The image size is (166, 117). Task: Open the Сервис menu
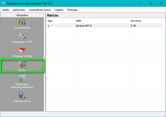tap(59, 10)
